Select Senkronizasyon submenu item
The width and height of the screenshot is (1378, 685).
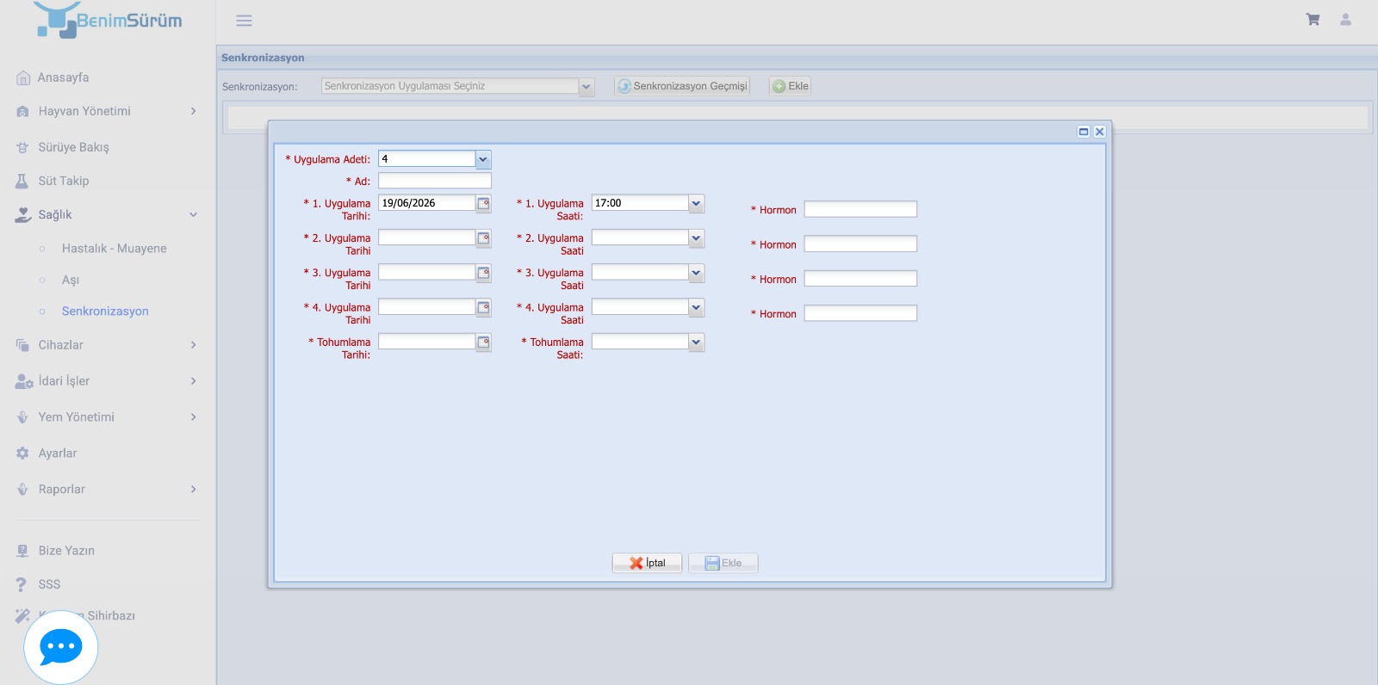tap(105, 312)
